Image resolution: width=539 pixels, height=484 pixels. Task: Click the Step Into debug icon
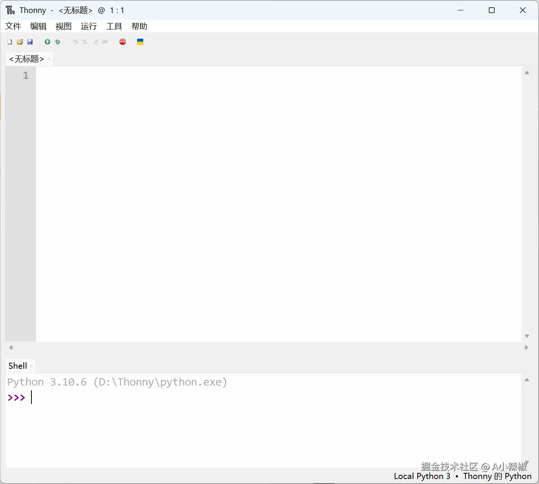(85, 42)
